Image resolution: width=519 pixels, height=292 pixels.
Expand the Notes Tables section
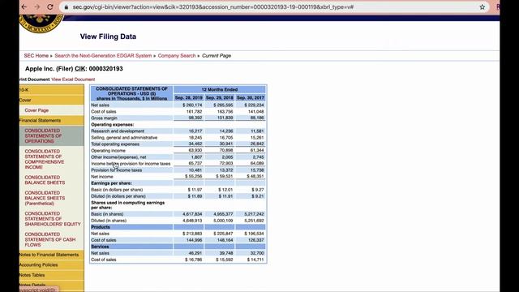[52, 275]
